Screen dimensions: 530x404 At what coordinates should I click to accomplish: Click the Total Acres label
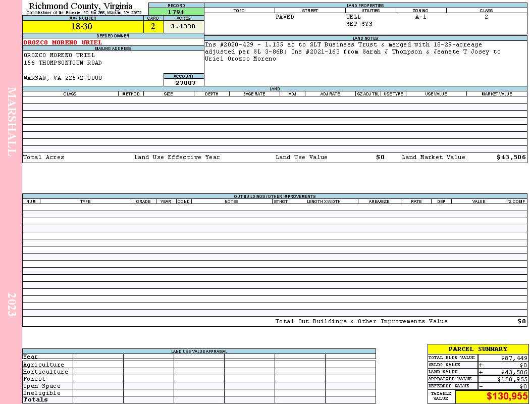43,157
